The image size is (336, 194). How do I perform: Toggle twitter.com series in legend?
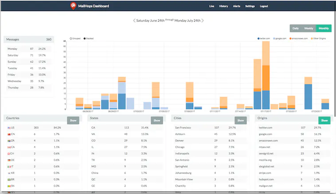coord(264,39)
